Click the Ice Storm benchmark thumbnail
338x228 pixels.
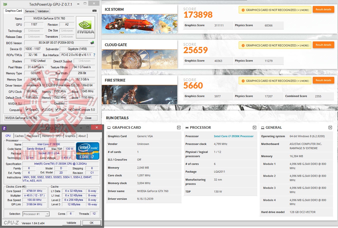coord(139,23)
